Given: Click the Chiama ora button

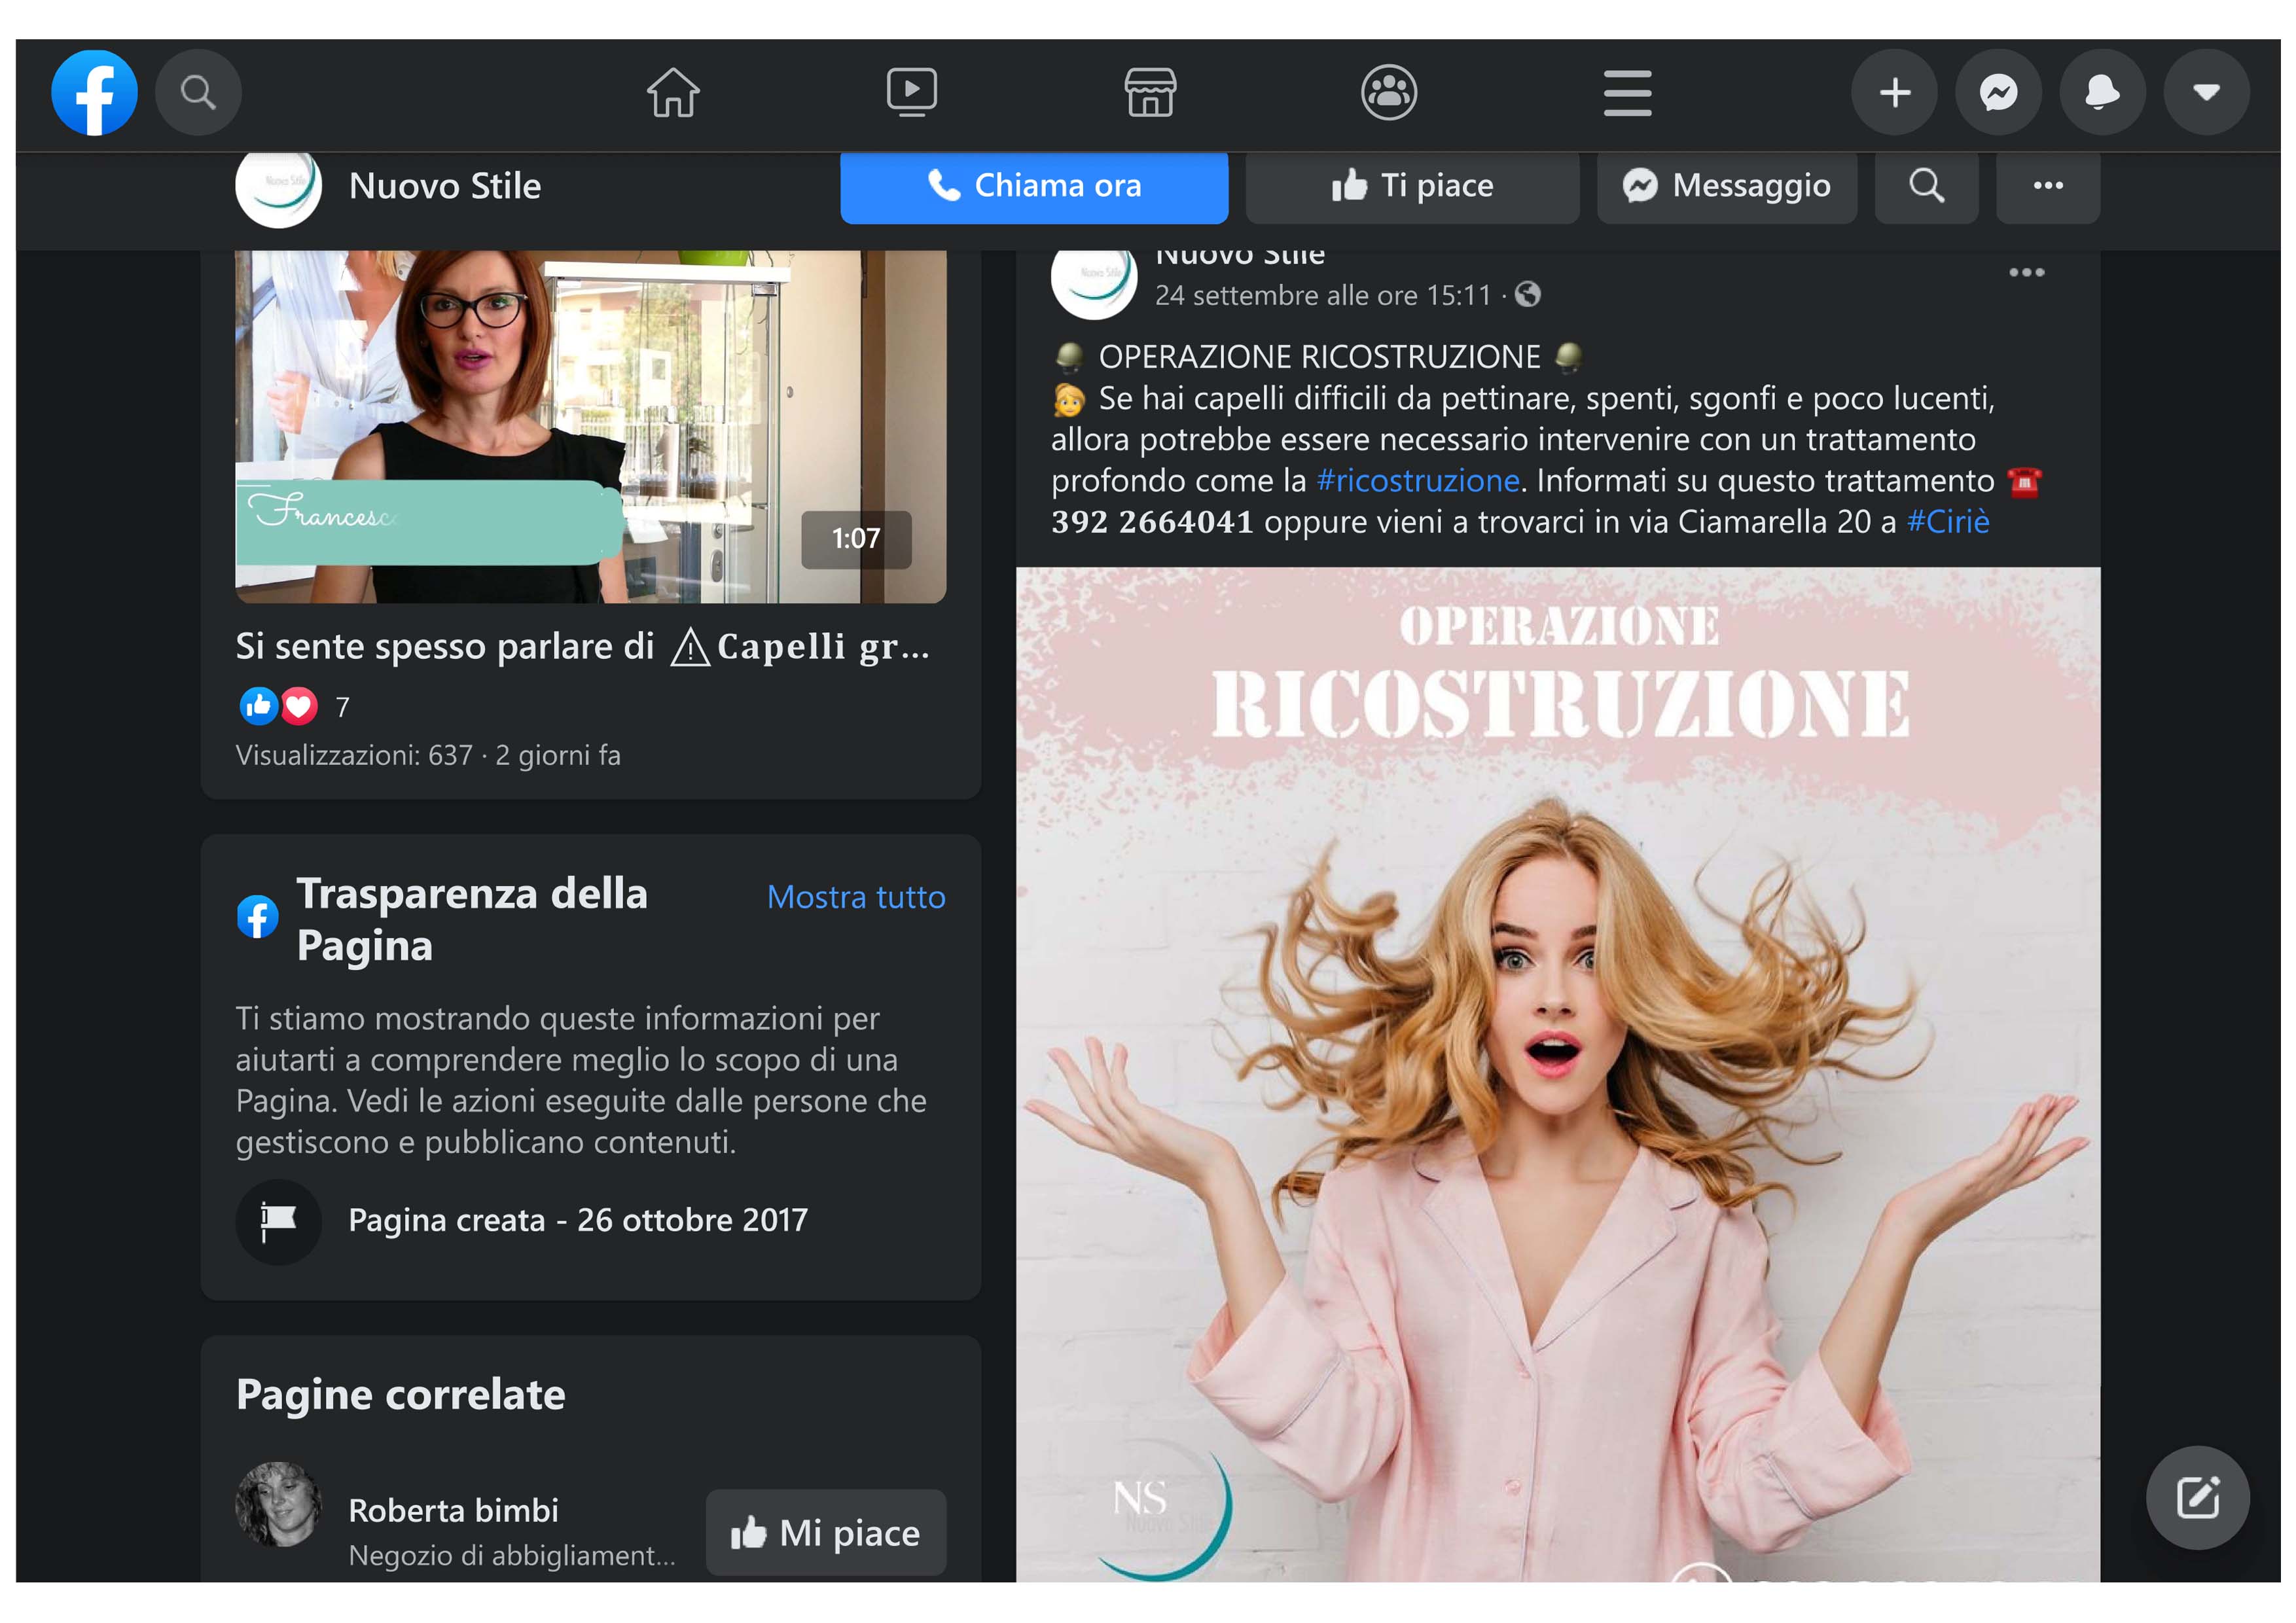Looking at the screenshot, I should [x=1033, y=186].
